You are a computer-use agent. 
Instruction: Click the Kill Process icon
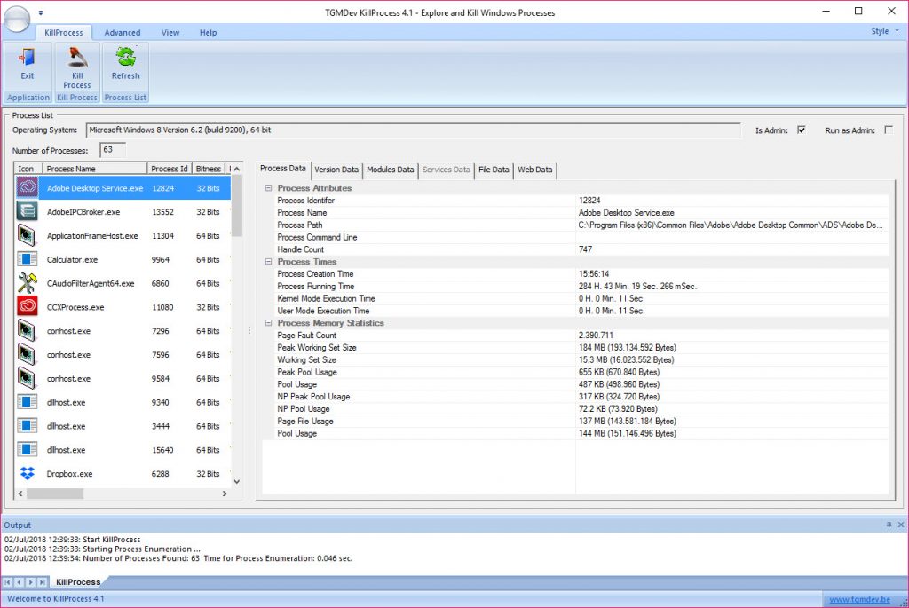click(77, 58)
